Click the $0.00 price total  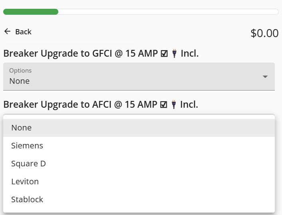click(x=264, y=33)
